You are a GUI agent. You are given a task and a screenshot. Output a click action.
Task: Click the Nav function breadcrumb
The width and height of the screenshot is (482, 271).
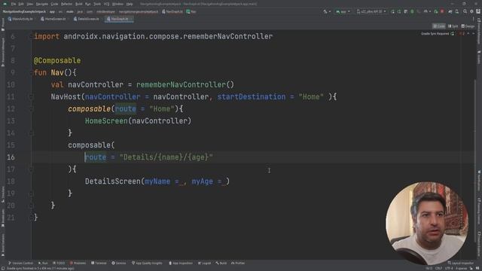pos(191,12)
